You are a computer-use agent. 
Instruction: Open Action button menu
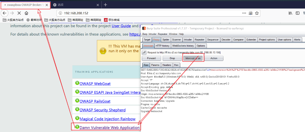(x=214, y=58)
